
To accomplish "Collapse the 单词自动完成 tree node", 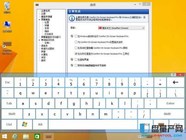I will tap(39, 40).
